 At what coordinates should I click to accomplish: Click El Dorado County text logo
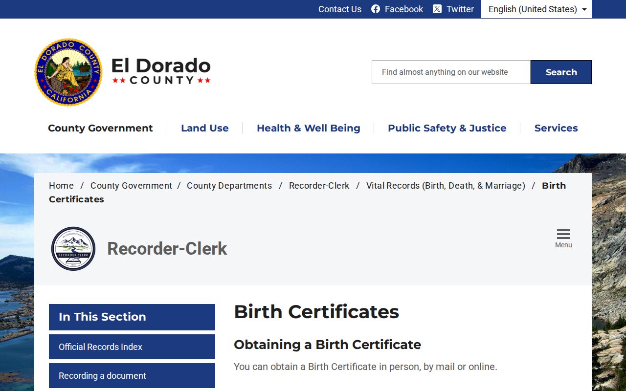pyautogui.click(x=161, y=71)
